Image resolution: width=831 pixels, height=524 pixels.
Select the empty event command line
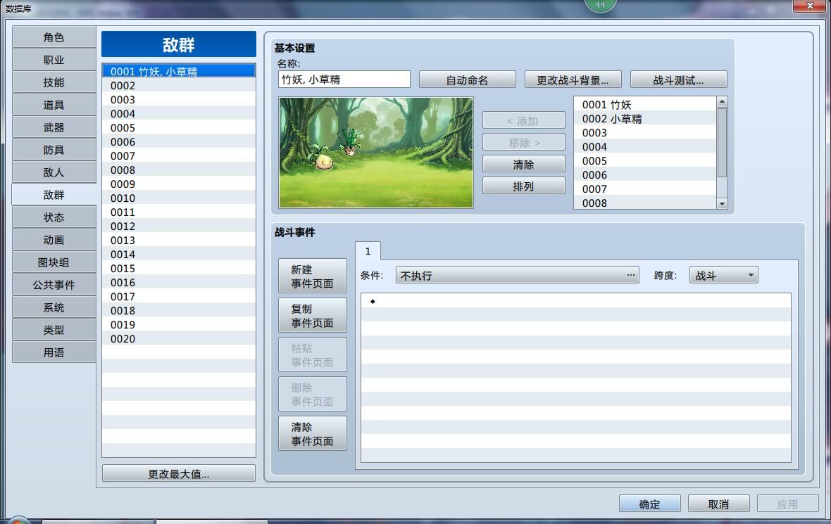(575, 301)
